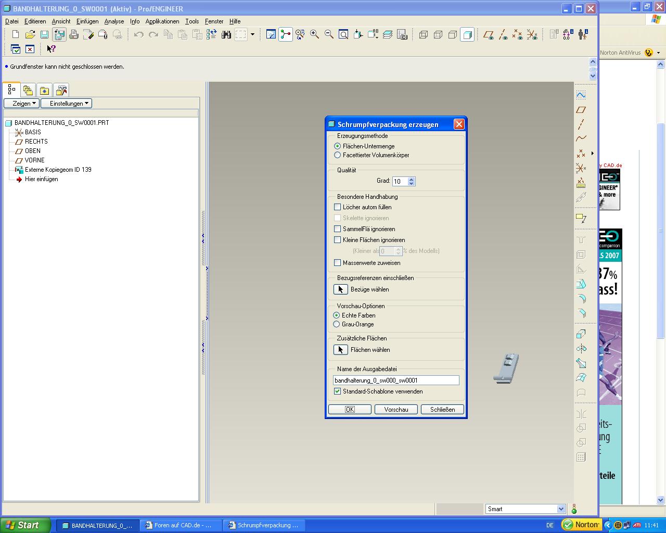Enable Massenwerte zuweisen checkbox

click(x=337, y=263)
